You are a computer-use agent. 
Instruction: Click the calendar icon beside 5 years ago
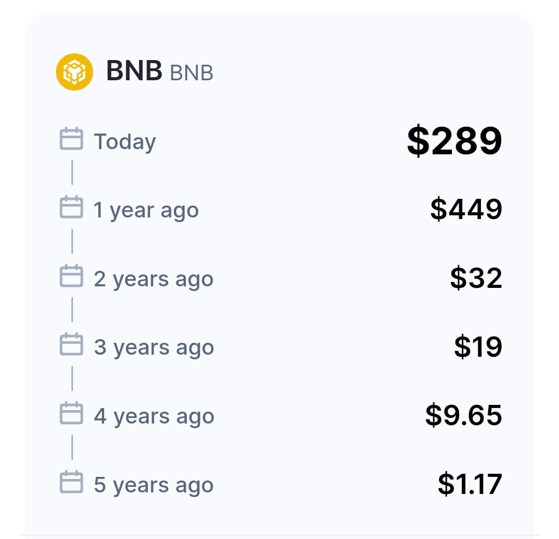[x=72, y=483]
